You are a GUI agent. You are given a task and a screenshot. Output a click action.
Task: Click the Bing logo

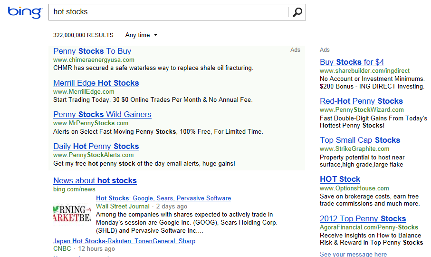point(25,12)
